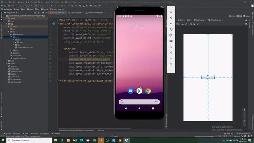
Task: Open the device selector dropdown in toolbar
Action: [42, 6]
